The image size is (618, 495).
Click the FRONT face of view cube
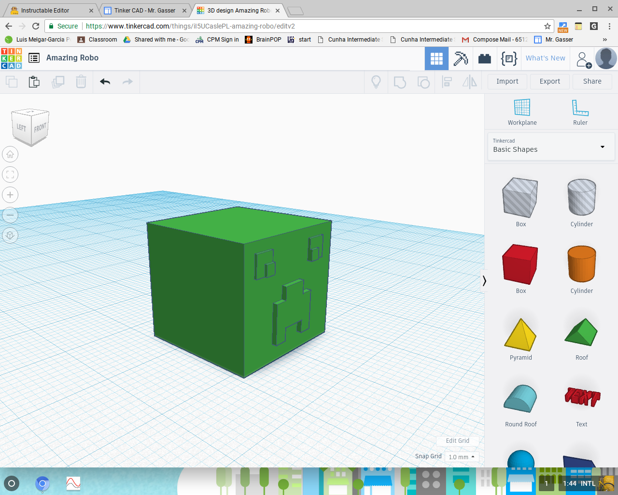pos(40,128)
